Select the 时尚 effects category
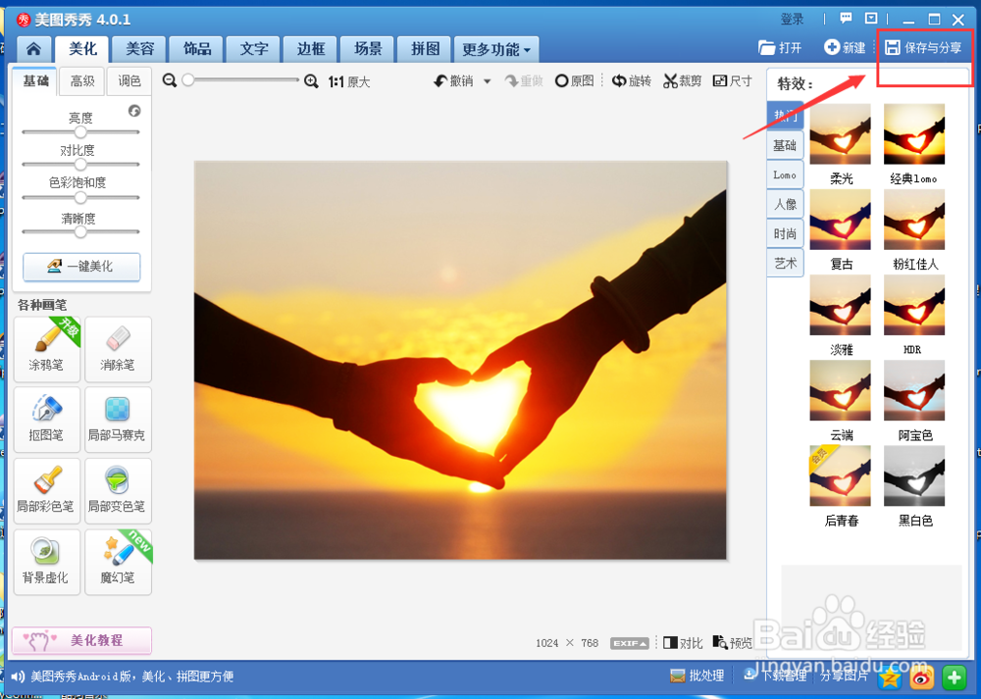The width and height of the screenshot is (981, 699). point(785,234)
